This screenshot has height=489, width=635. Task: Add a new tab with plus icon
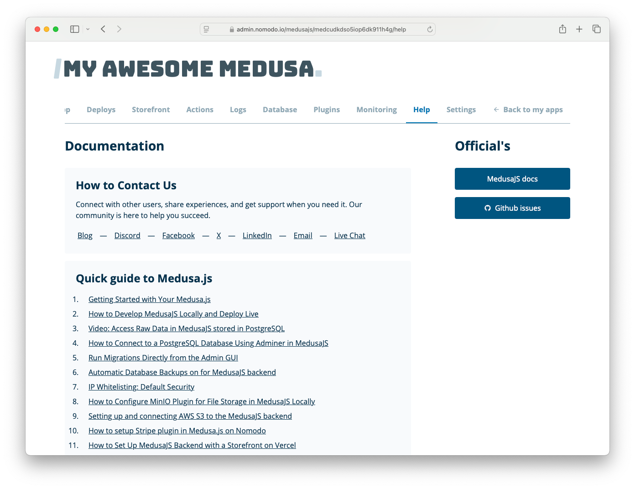pyautogui.click(x=579, y=29)
